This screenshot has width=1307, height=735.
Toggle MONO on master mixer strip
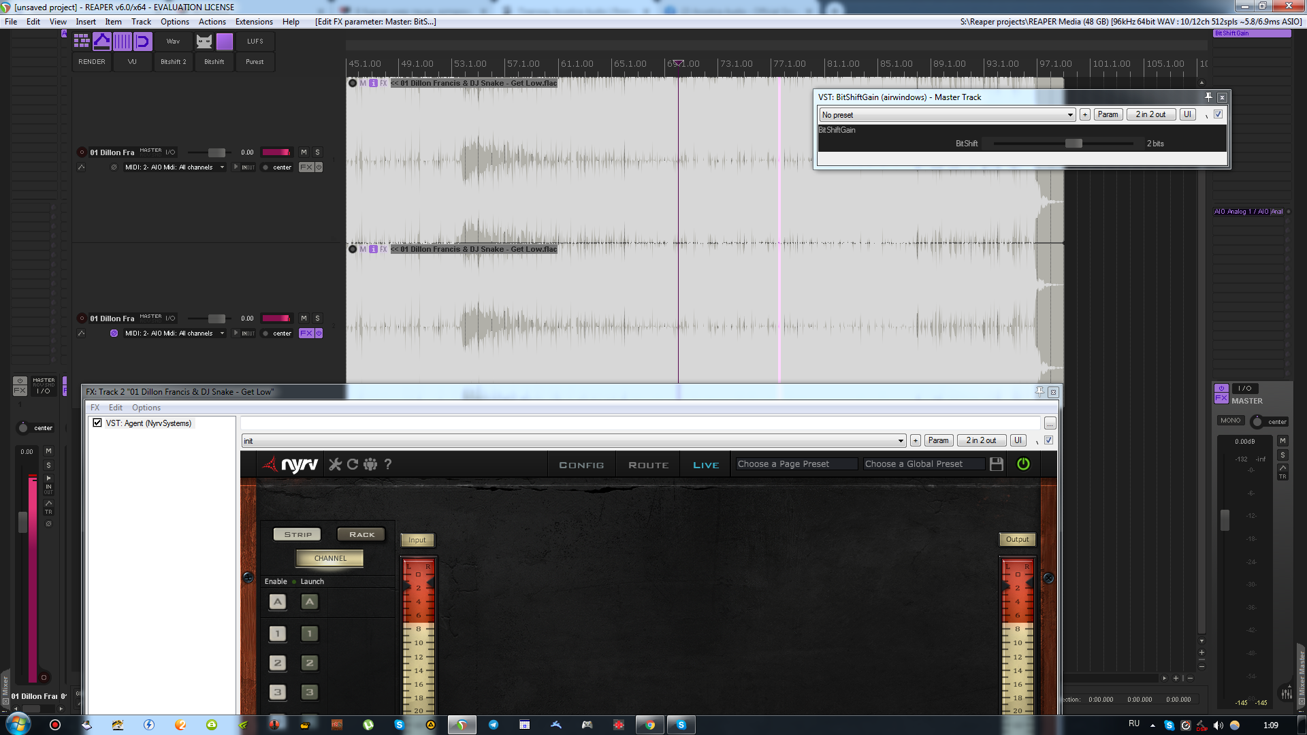[x=1231, y=421]
